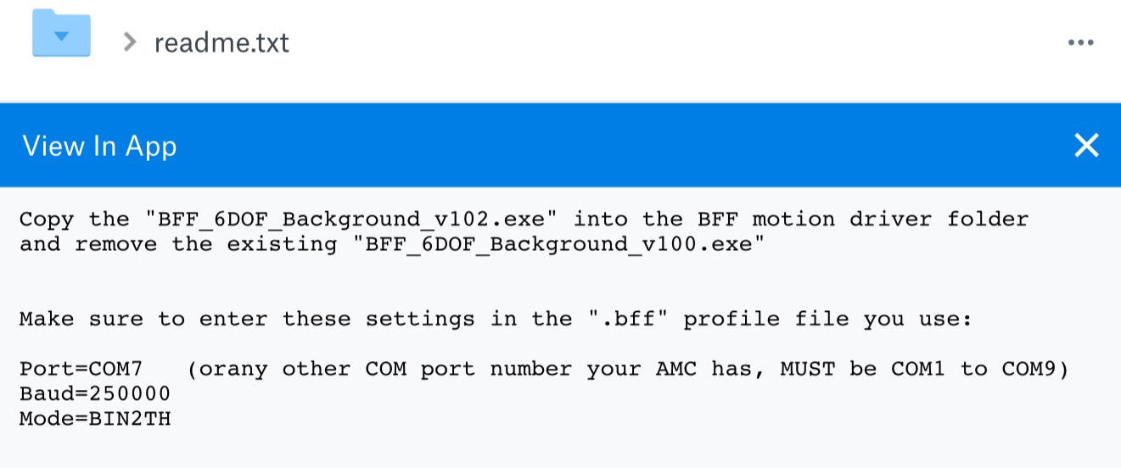
Task: Open the three-dot more options menu
Action: point(1080,42)
